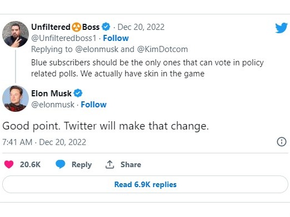Open Read 6.9K replies button

[x=145, y=184]
